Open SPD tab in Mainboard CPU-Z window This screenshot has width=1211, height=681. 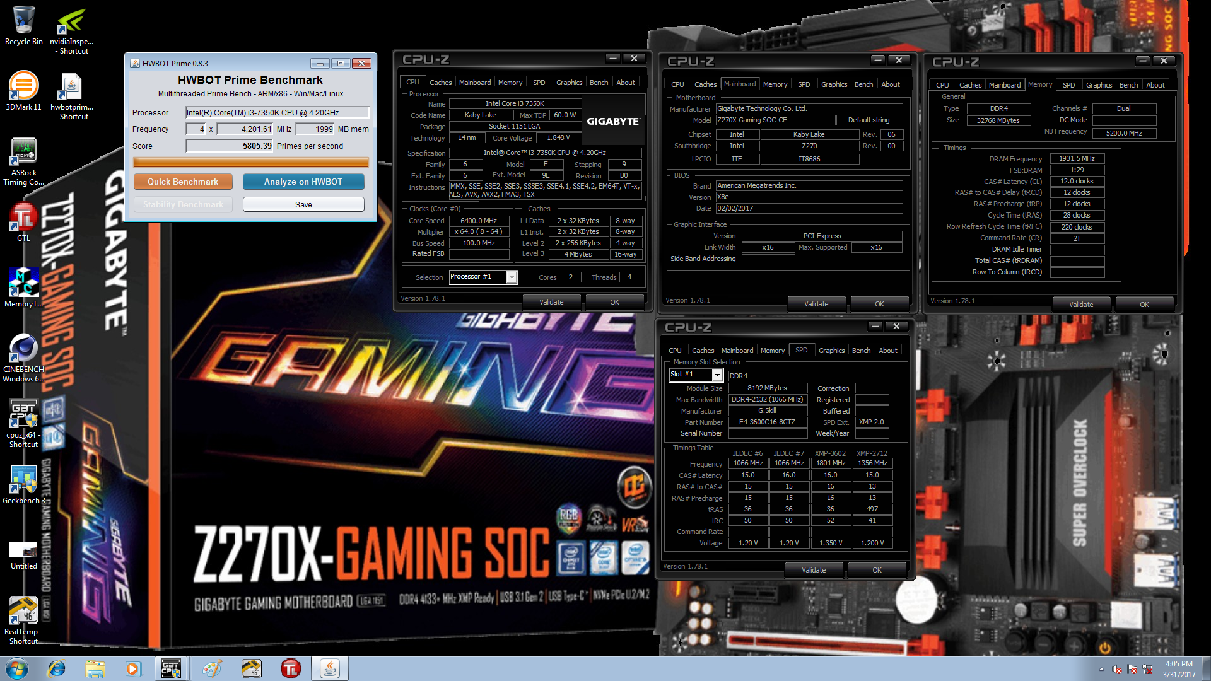(x=804, y=84)
